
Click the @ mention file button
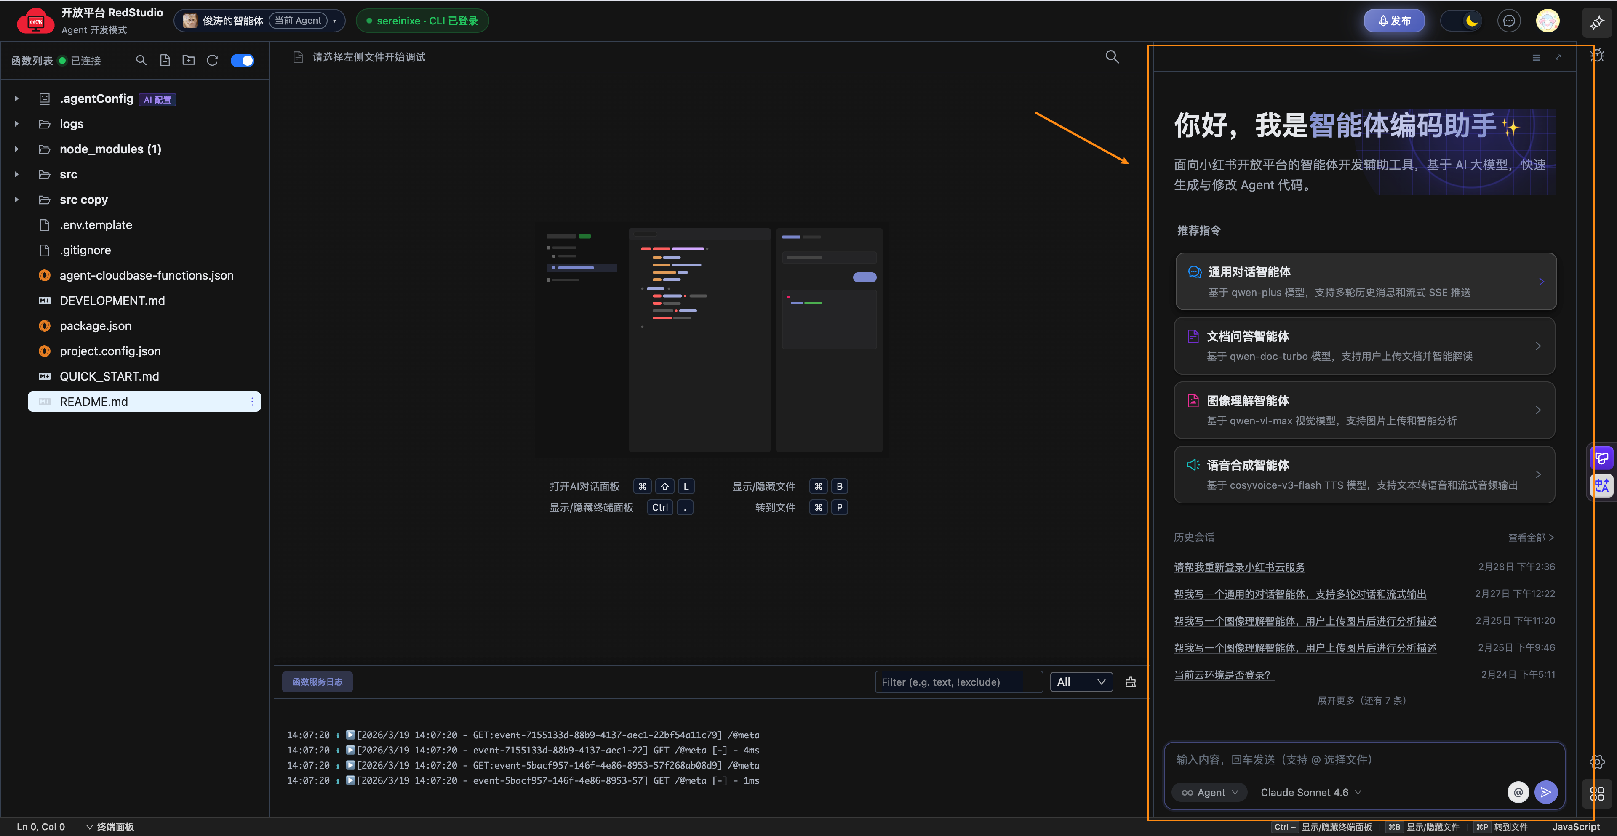[1518, 793]
